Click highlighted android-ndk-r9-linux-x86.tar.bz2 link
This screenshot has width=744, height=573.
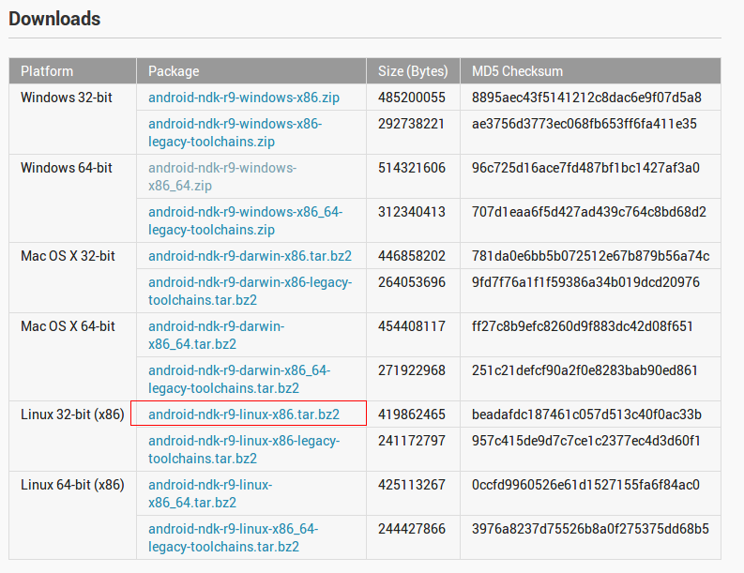pyautogui.click(x=243, y=415)
